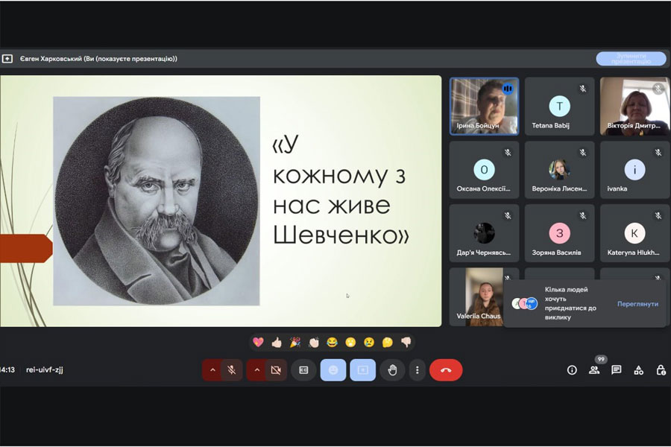Select ivanka participant tile
This screenshot has height=447, width=671.
tap(634, 170)
